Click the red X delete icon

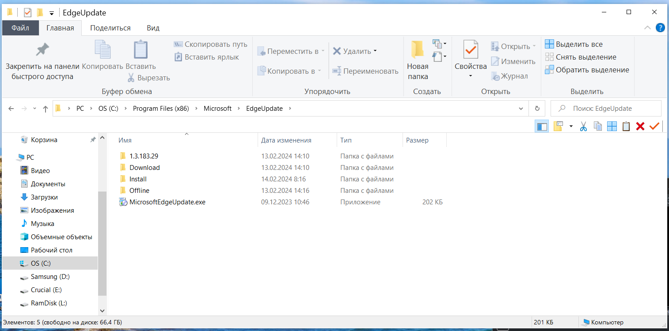tap(640, 127)
